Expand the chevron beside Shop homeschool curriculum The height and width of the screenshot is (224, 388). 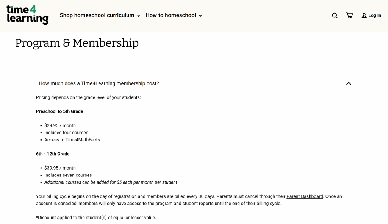(139, 16)
